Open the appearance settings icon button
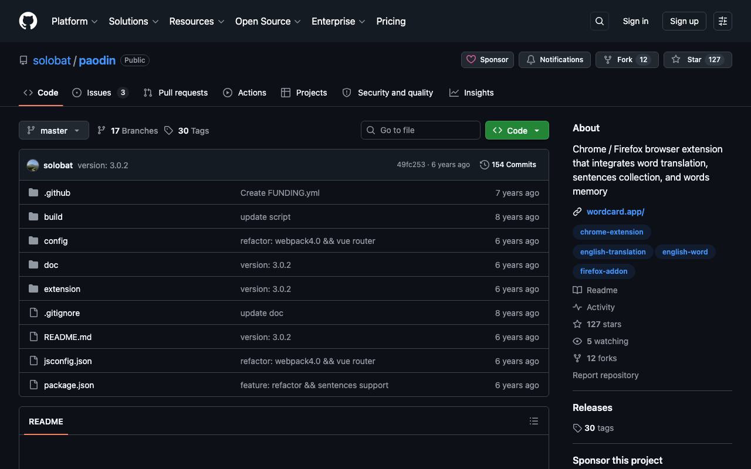 [723, 21]
